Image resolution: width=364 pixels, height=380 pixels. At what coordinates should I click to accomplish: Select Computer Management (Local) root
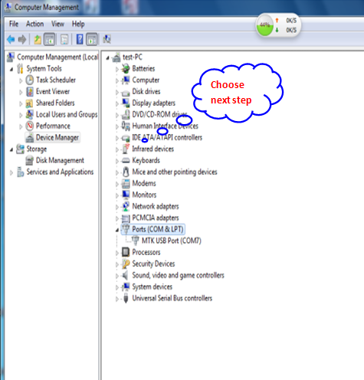(x=57, y=57)
